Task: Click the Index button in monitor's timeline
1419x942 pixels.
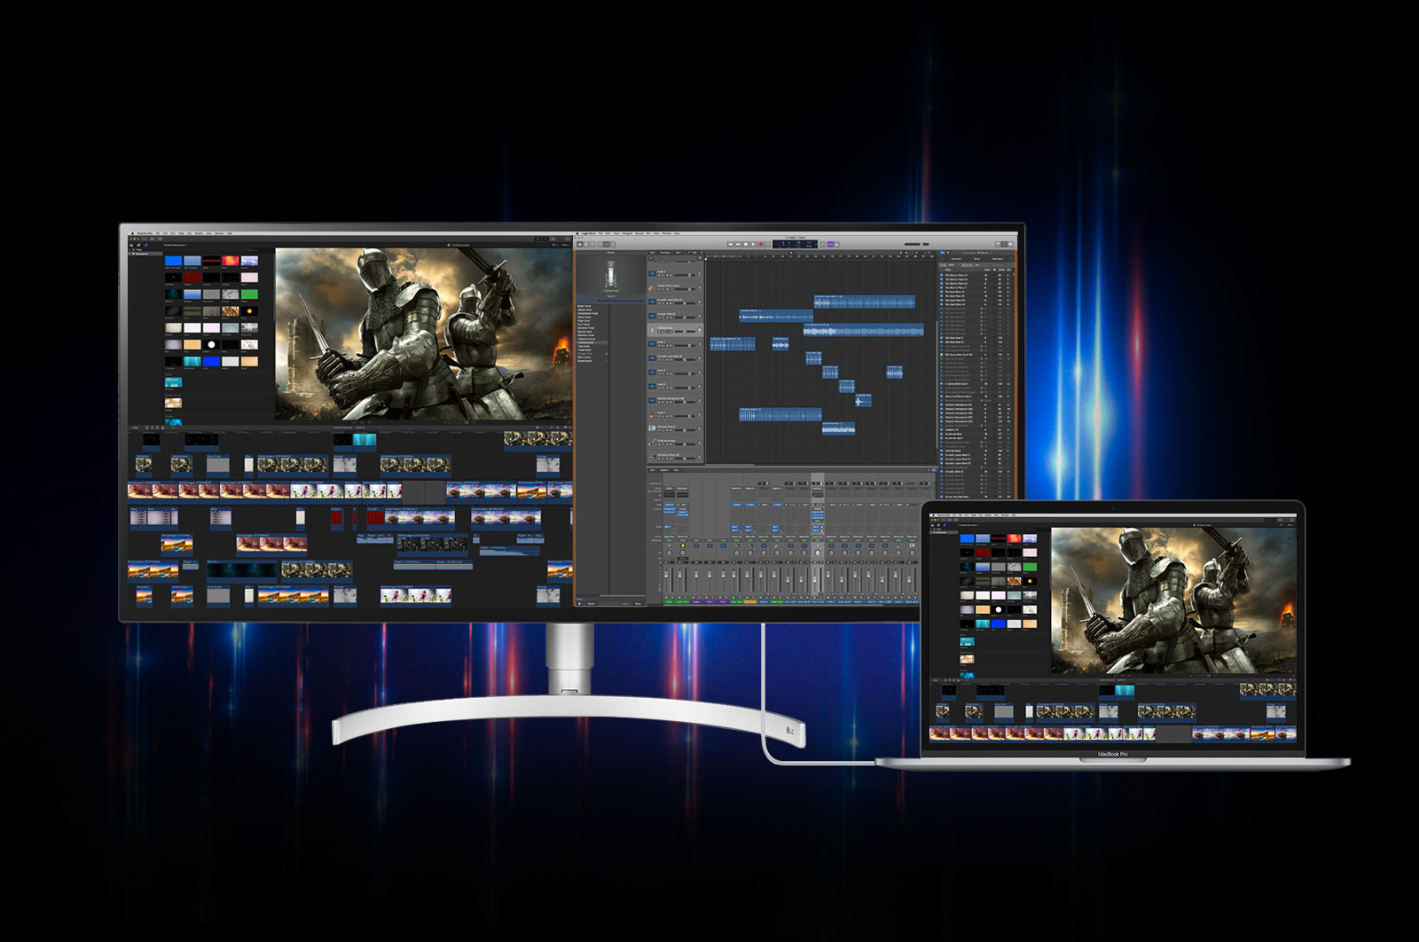Action: pyautogui.click(x=135, y=428)
